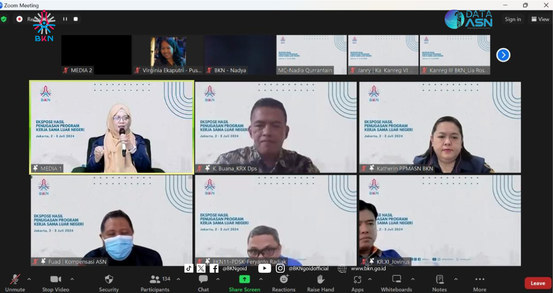Pause the recording

(65, 19)
